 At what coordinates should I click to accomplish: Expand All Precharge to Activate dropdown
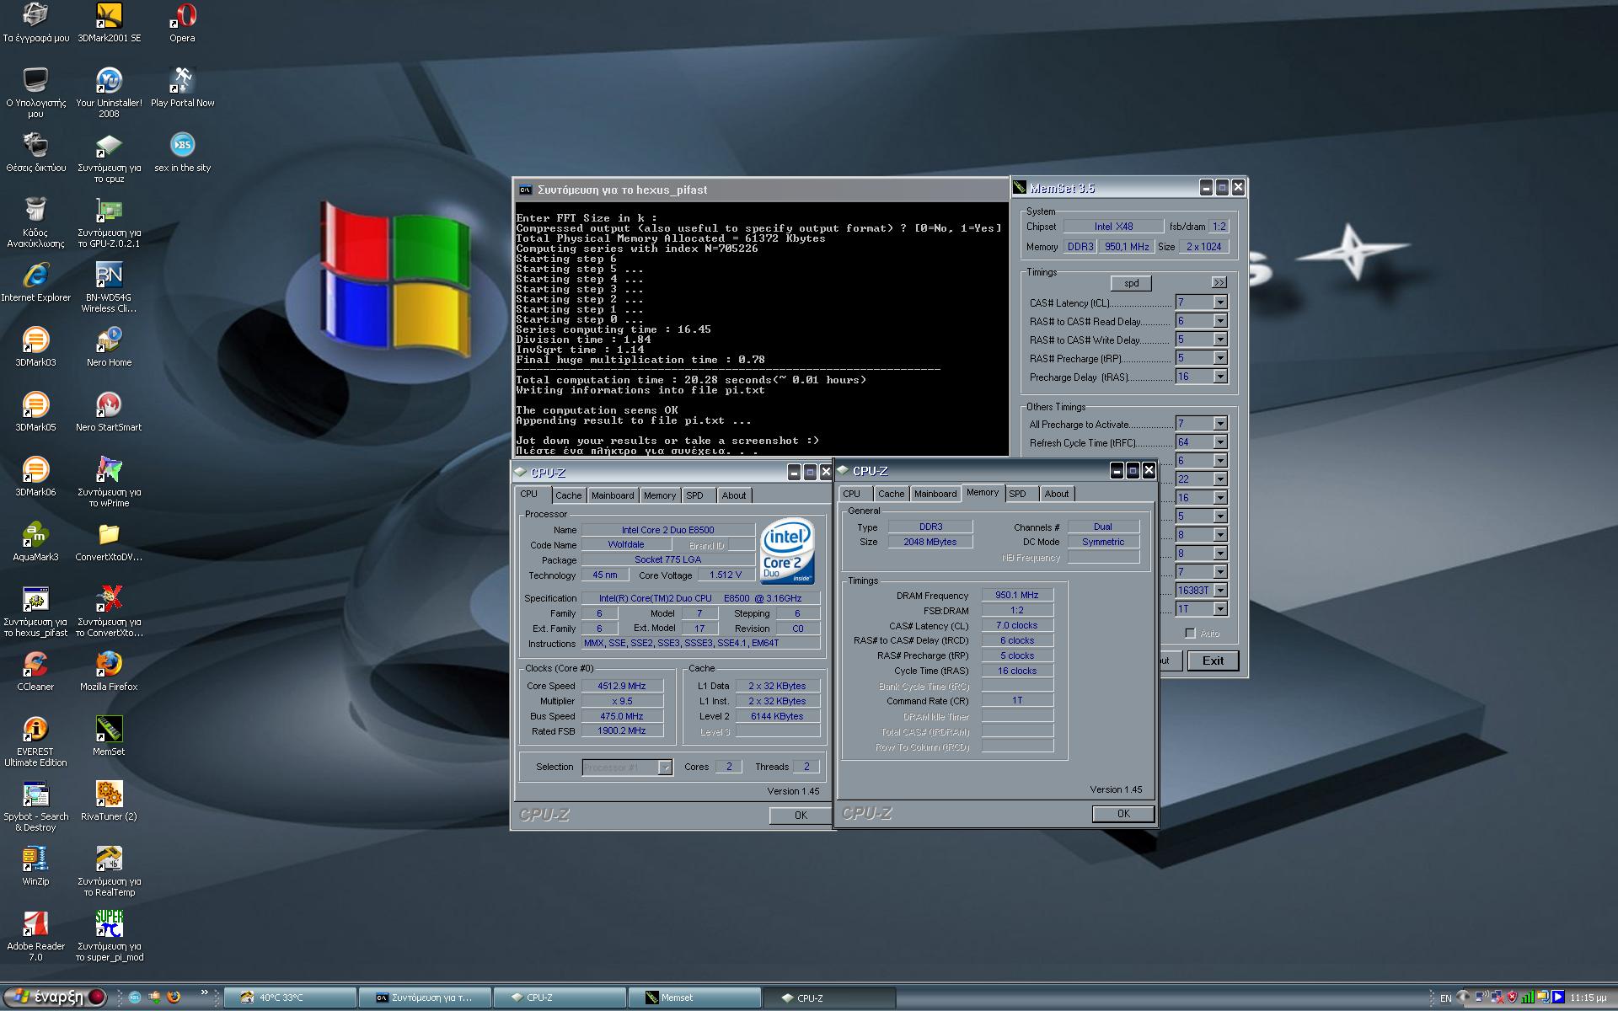[x=1219, y=424]
